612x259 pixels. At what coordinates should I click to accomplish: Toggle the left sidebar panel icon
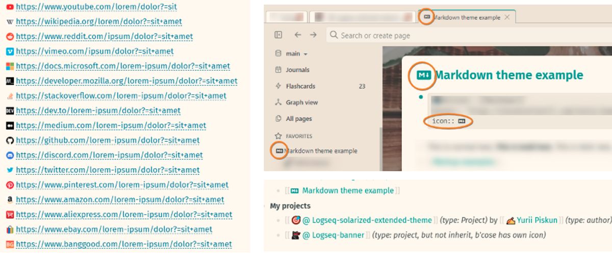click(278, 35)
